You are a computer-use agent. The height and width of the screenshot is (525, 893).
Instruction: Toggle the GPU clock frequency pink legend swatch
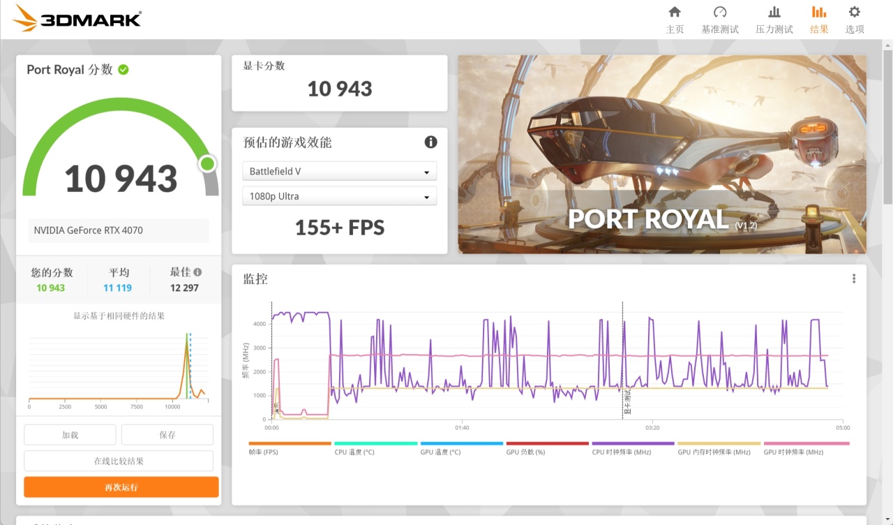click(806, 443)
